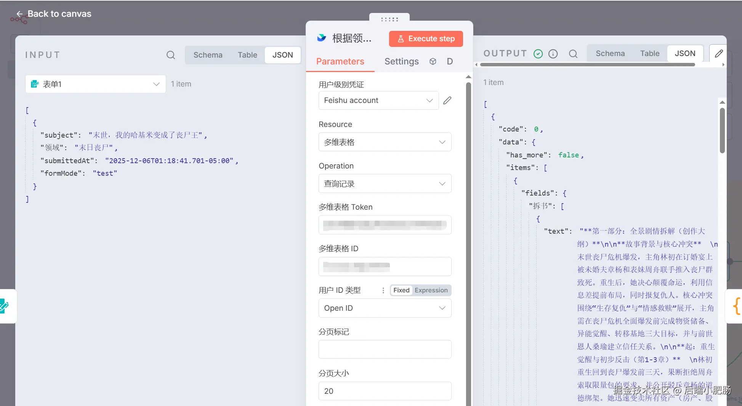Set 用户 ID 类型 to Fixed mode
The height and width of the screenshot is (406, 742).
click(x=401, y=290)
